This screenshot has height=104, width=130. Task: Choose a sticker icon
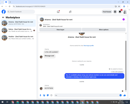48,95
